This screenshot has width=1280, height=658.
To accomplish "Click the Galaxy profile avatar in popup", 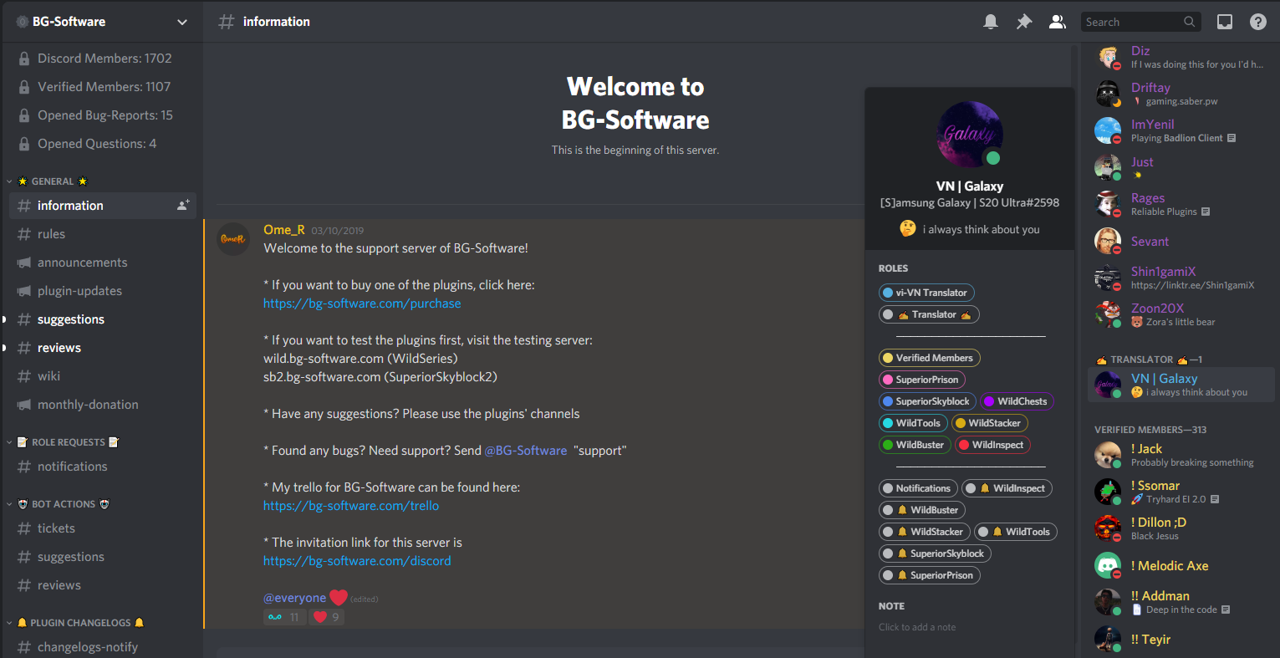I will click(970, 134).
